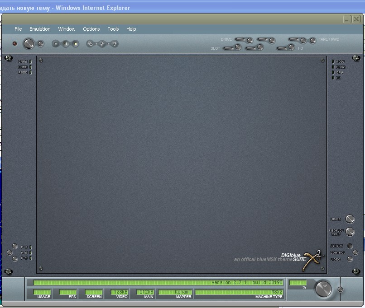365x308 pixels.
Task: Open the left SLOT cartridge bar
Action: click(x=228, y=48)
